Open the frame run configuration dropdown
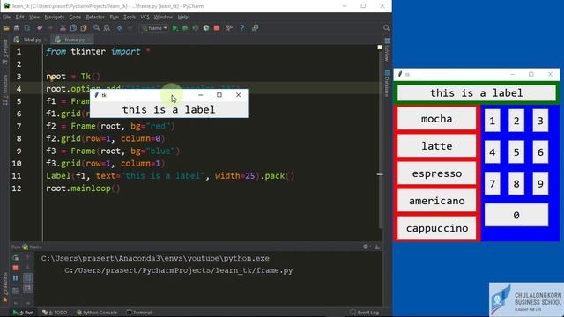Screen dimensions: 564x317 154,28
